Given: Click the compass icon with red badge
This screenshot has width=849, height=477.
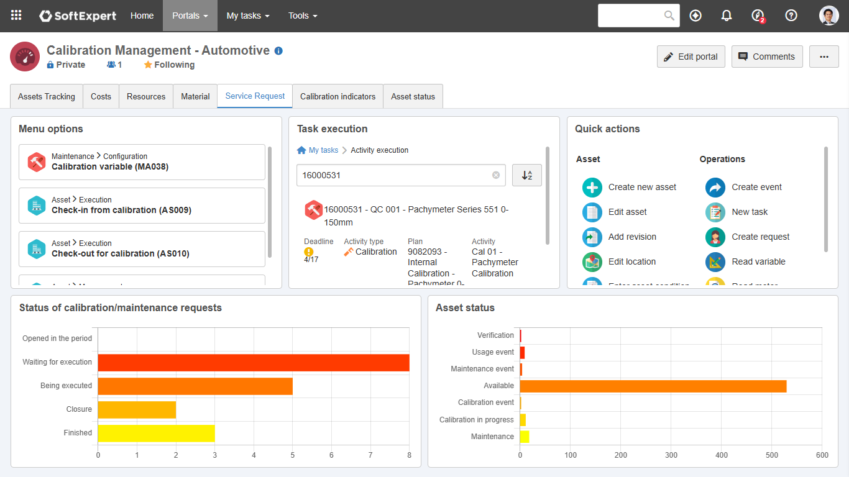Looking at the screenshot, I should 758,16.
